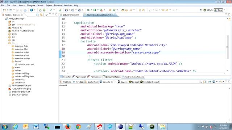Select Android Private Libraries node

(x=21, y=31)
